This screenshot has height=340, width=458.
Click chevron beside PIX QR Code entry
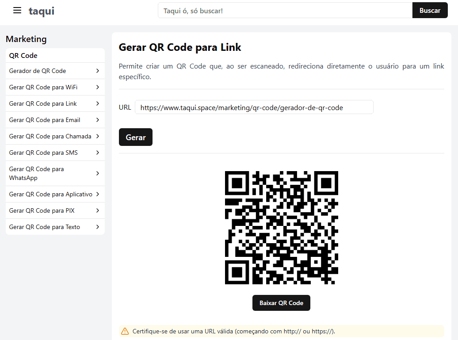(98, 210)
